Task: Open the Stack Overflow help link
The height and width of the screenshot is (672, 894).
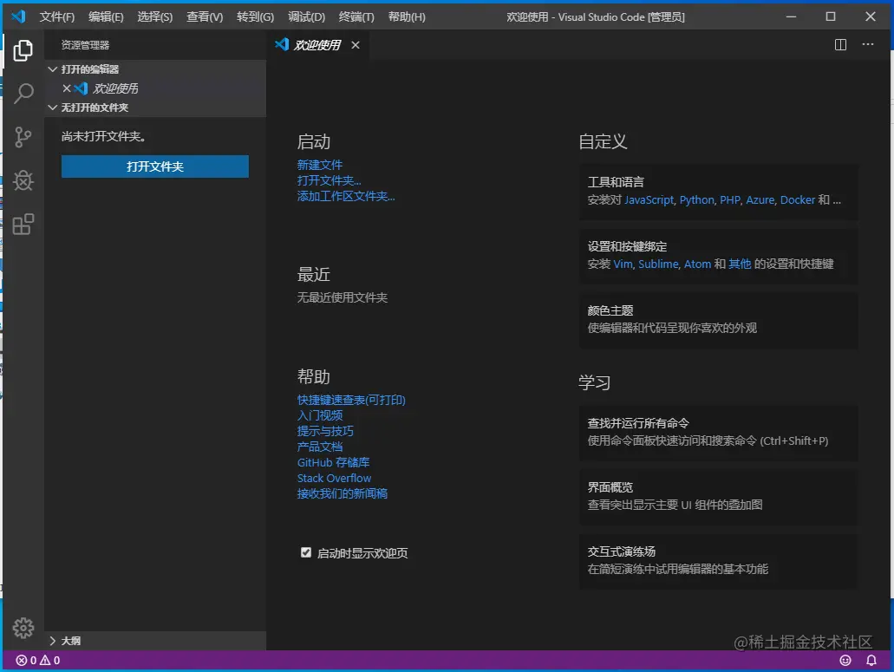Action: tap(333, 478)
